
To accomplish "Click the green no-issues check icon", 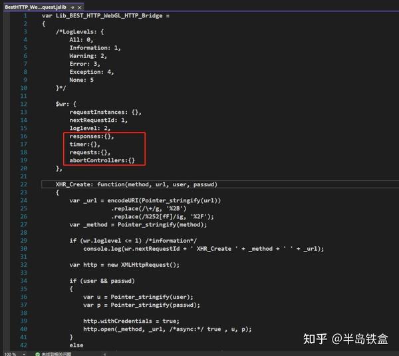I will [x=37, y=354].
